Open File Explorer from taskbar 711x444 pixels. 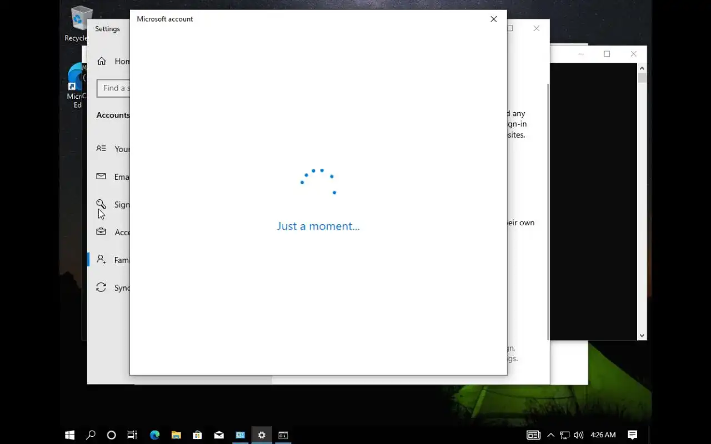(176, 435)
